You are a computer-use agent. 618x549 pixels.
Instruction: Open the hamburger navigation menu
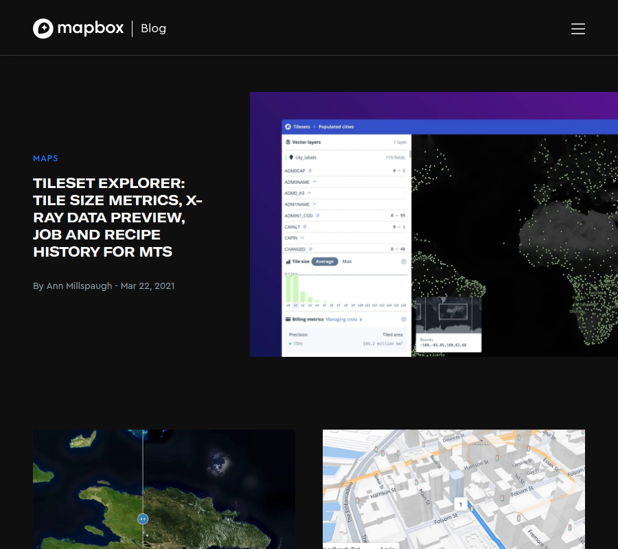[577, 29]
